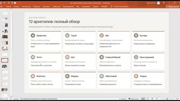Open the Undo history dropdown arrow

(x=6, y=3)
